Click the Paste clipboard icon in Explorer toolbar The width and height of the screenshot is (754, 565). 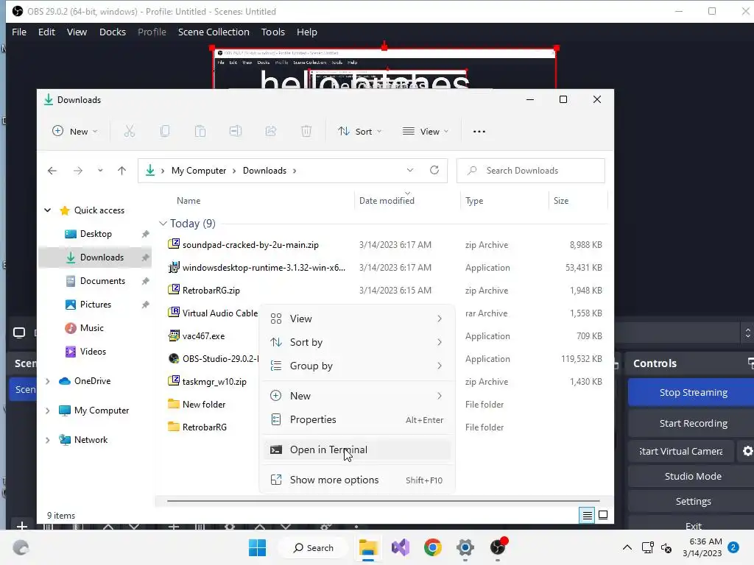[200, 131]
